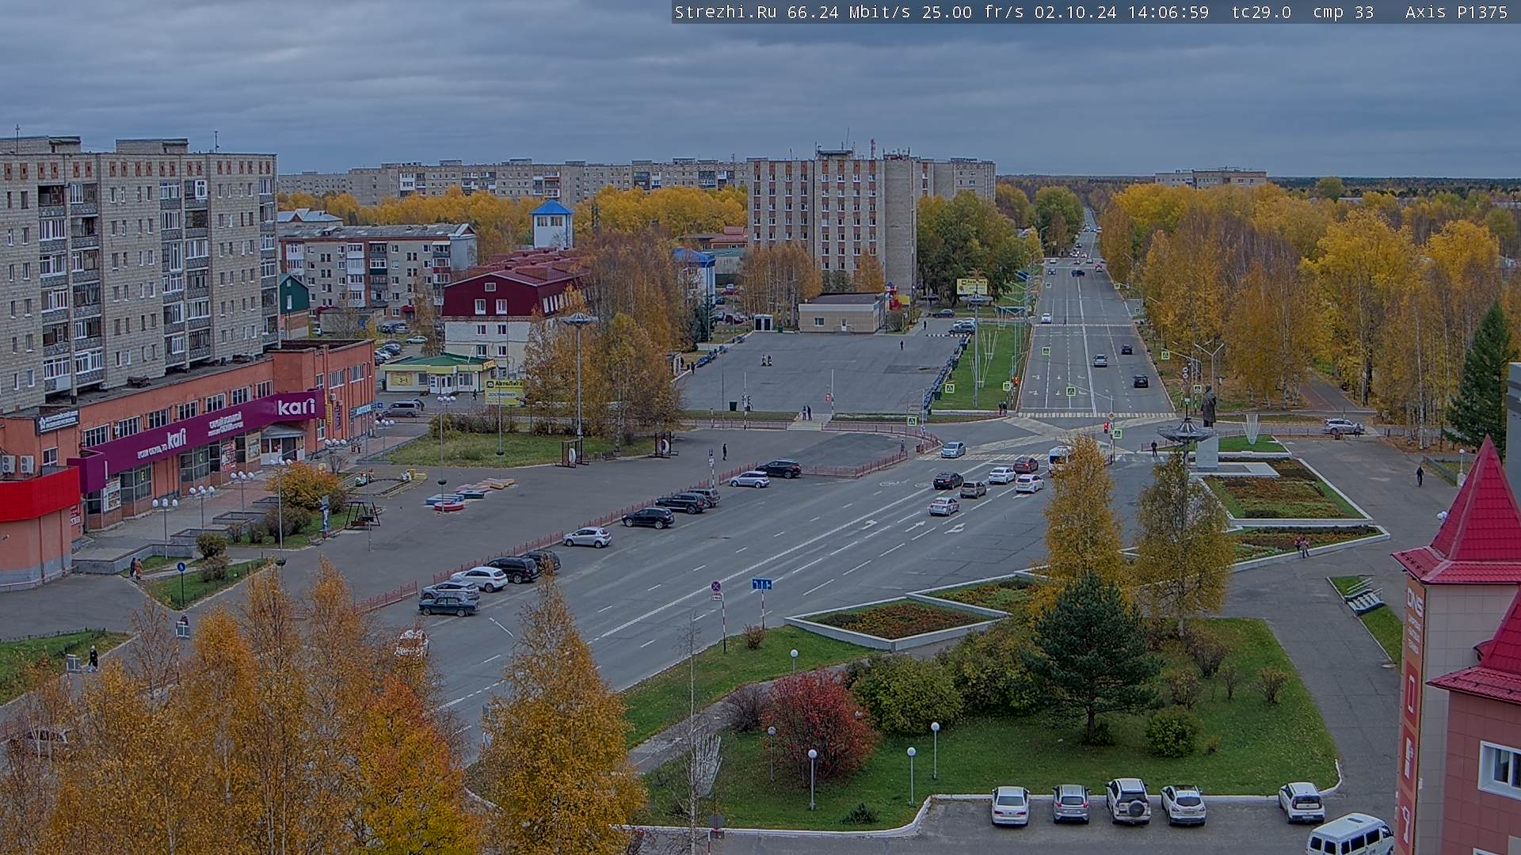
Task: Select the Axis P1375 camera model text
Action: coord(1456,12)
